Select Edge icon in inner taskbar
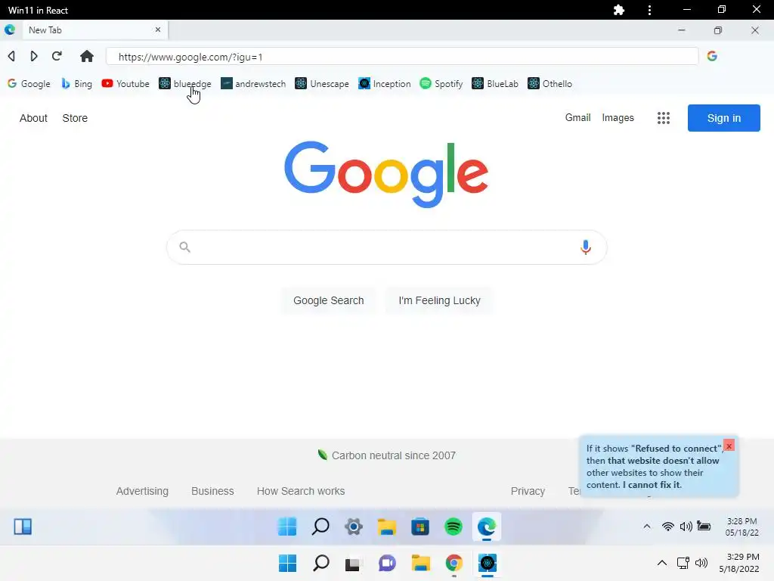This screenshot has width=774, height=581. [487, 527]
